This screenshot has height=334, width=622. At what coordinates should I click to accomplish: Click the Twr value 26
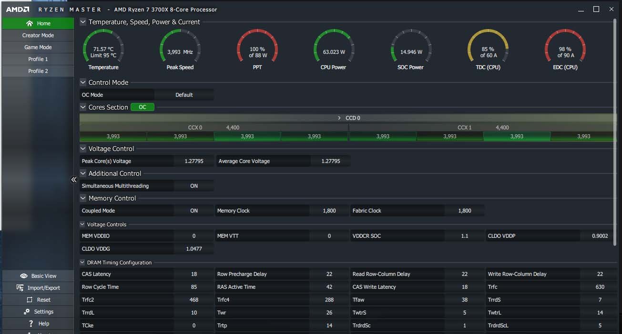click(x=329, y=313)
